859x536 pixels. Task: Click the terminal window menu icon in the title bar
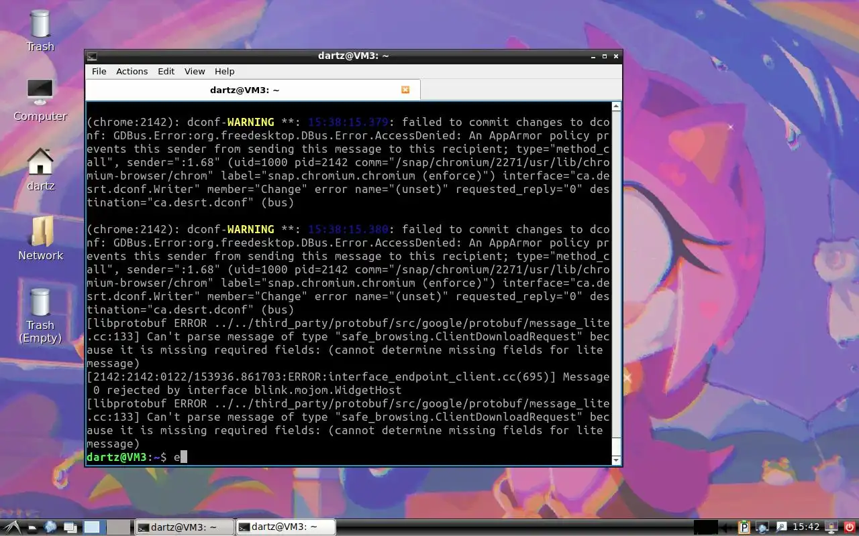coord(92,56)
